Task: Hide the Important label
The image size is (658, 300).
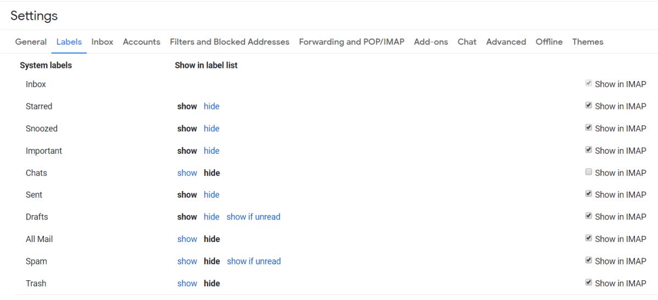Action: coord(212,151)
